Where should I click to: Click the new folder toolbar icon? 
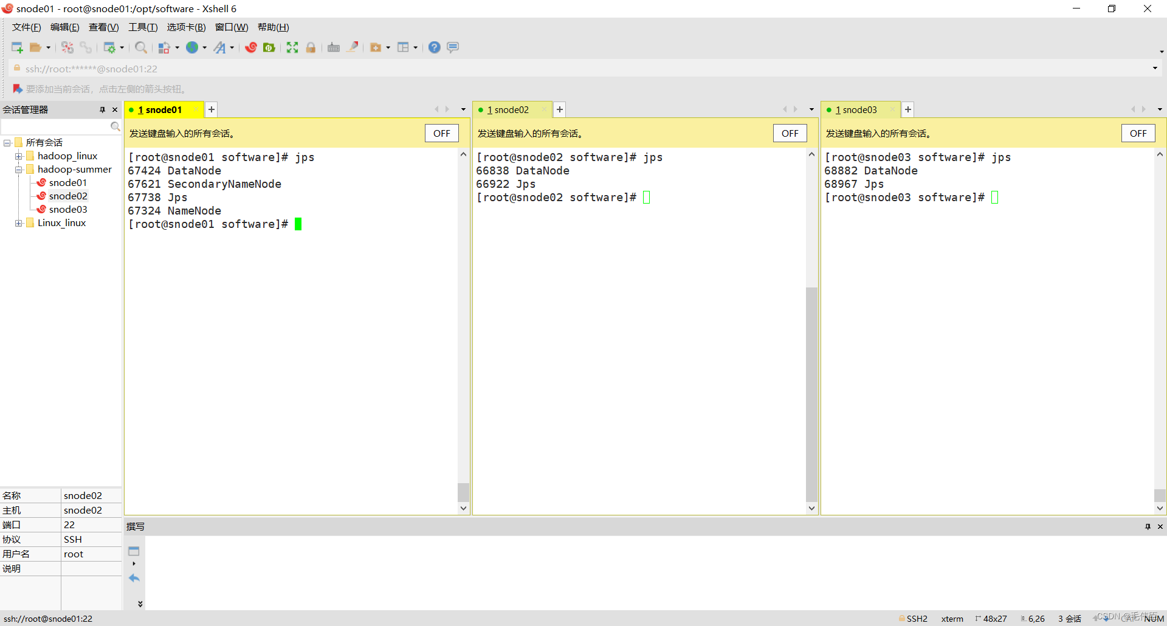point(376,47)
